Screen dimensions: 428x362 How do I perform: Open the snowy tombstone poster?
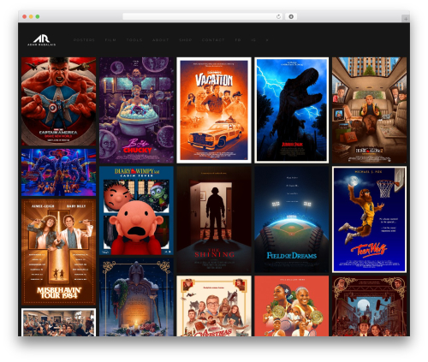[x=136, y=297]
